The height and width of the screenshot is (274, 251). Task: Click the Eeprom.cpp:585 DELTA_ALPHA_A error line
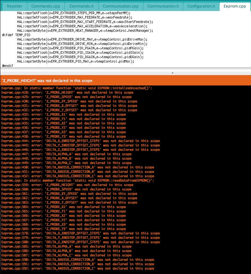point(66,247)
